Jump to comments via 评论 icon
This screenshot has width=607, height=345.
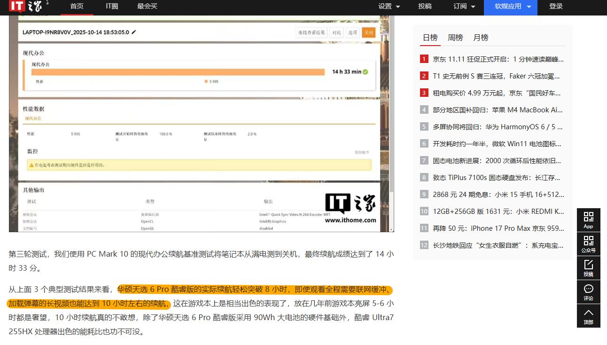588,291
